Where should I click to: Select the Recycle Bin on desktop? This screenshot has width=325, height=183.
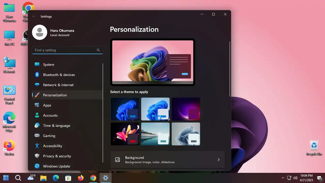click(314, 148)
